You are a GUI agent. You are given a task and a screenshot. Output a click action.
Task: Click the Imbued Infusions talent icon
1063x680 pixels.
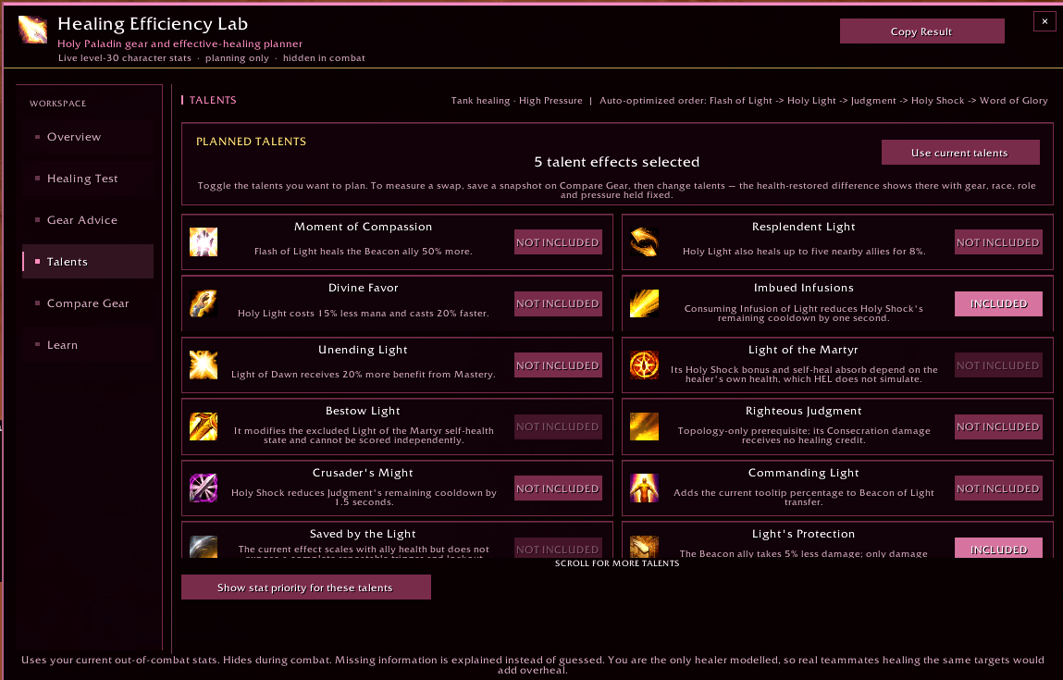644,303
